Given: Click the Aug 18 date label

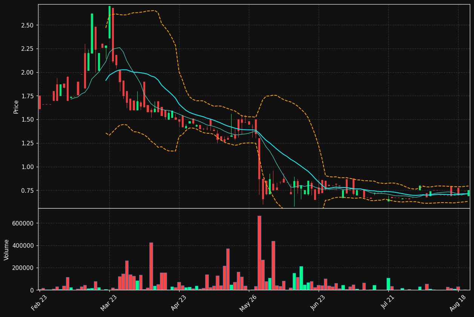Looking at the screenshot, I should [x=458, y=303].
